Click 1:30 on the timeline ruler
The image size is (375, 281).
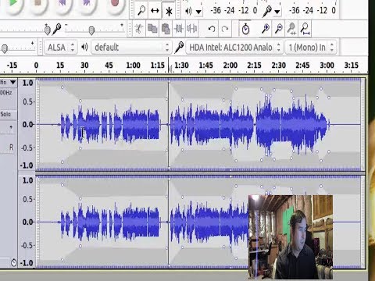click(x=181, y=65)
